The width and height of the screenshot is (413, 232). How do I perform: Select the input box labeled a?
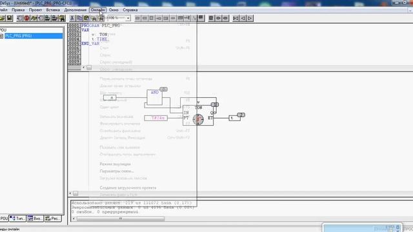click(110, 97)
